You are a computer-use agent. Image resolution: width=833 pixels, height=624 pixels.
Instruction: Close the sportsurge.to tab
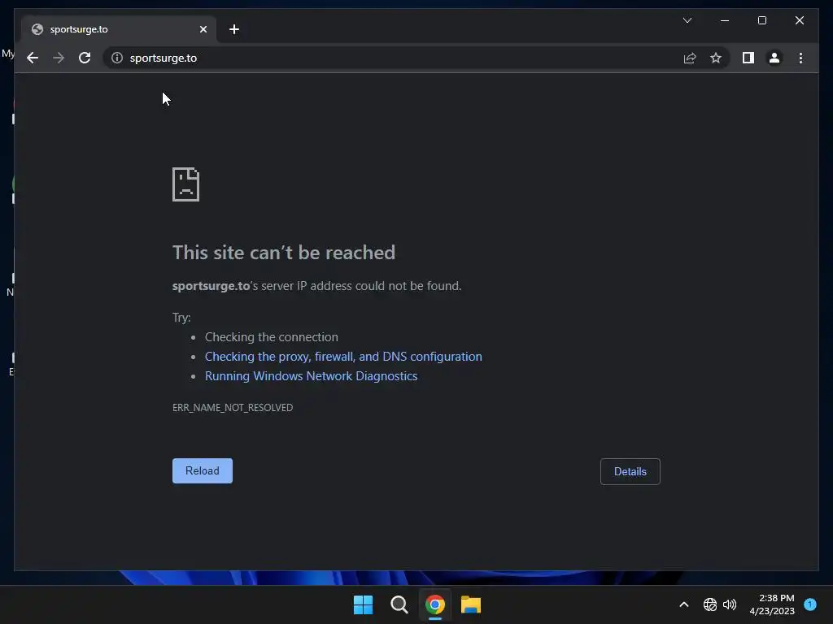click(203, 29)
